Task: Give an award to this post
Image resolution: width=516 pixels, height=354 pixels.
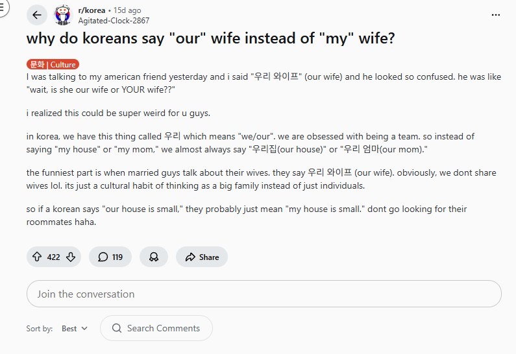Action: (154, 257)
